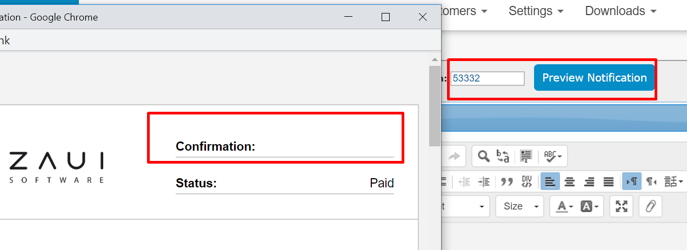Open the Settings menu
The width and height of the screenshot is (687, 250).
click(x=536, y=11)
